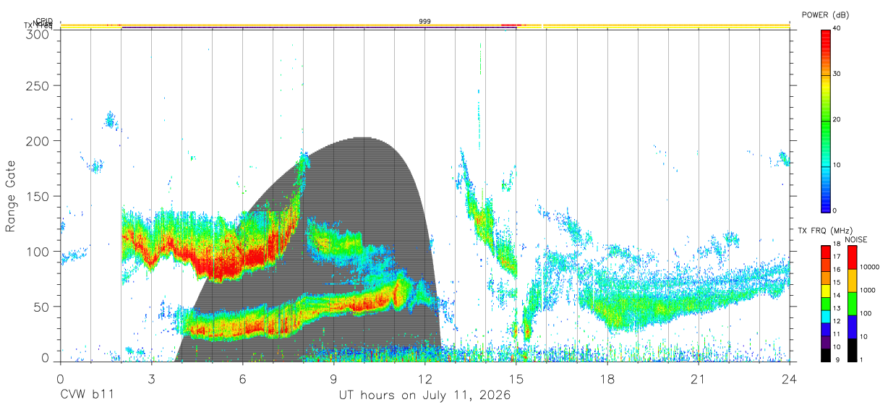Click the 200 tick on the Range Gate axis

pos(38,140)
